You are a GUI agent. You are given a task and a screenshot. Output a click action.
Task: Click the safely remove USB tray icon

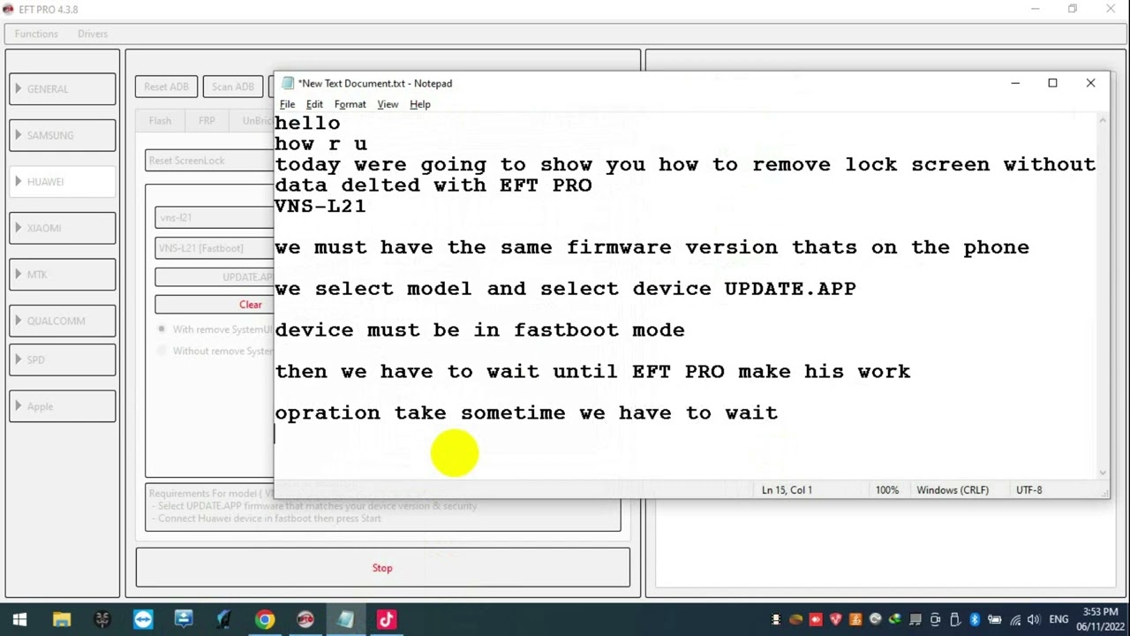coord(955,619)
